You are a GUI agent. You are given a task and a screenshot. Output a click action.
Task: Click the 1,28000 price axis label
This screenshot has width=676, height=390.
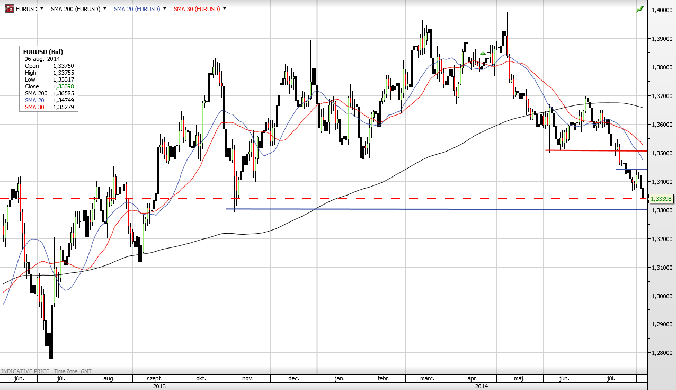(x=662, y=353)
